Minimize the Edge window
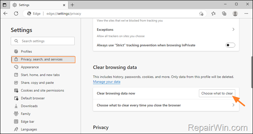 [x=226, y=4]
